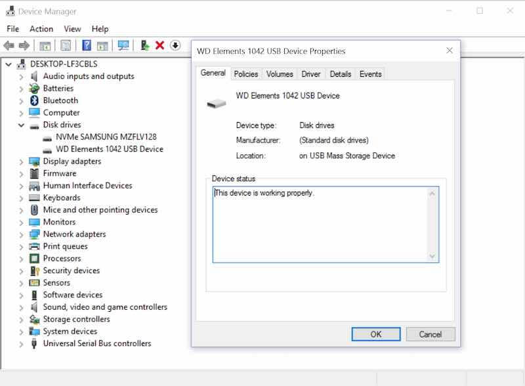Screen dimensions: 525x386
Task: Select NVMe SAMSUNG MZFLV128 disk drive
Action: pos(106,137)
